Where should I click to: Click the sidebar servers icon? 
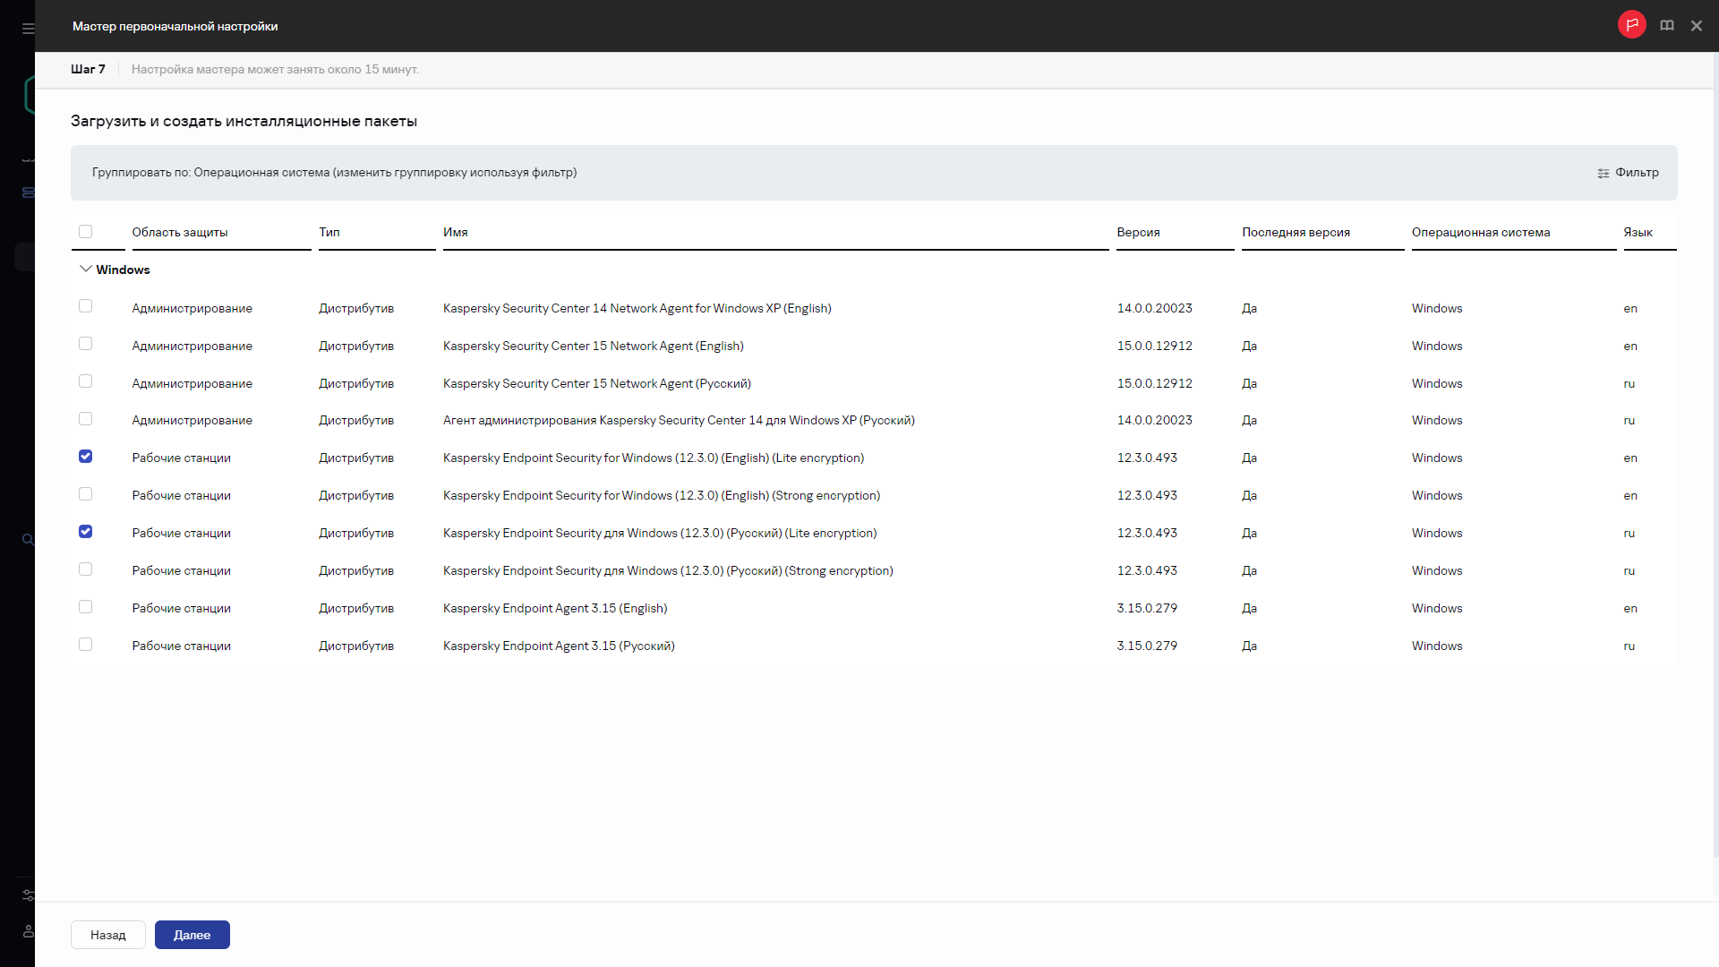pyautogui.click(x=28, y=193)
